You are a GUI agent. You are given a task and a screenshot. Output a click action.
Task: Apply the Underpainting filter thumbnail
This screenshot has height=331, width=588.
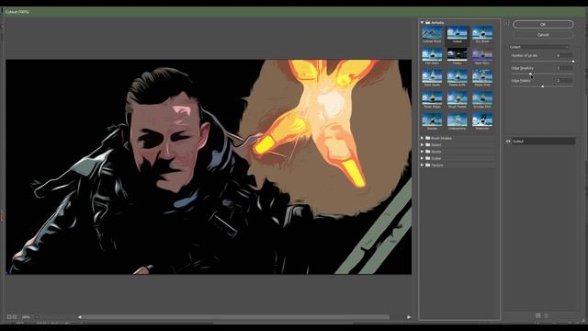pyautogui.click(x=458, y=120)
